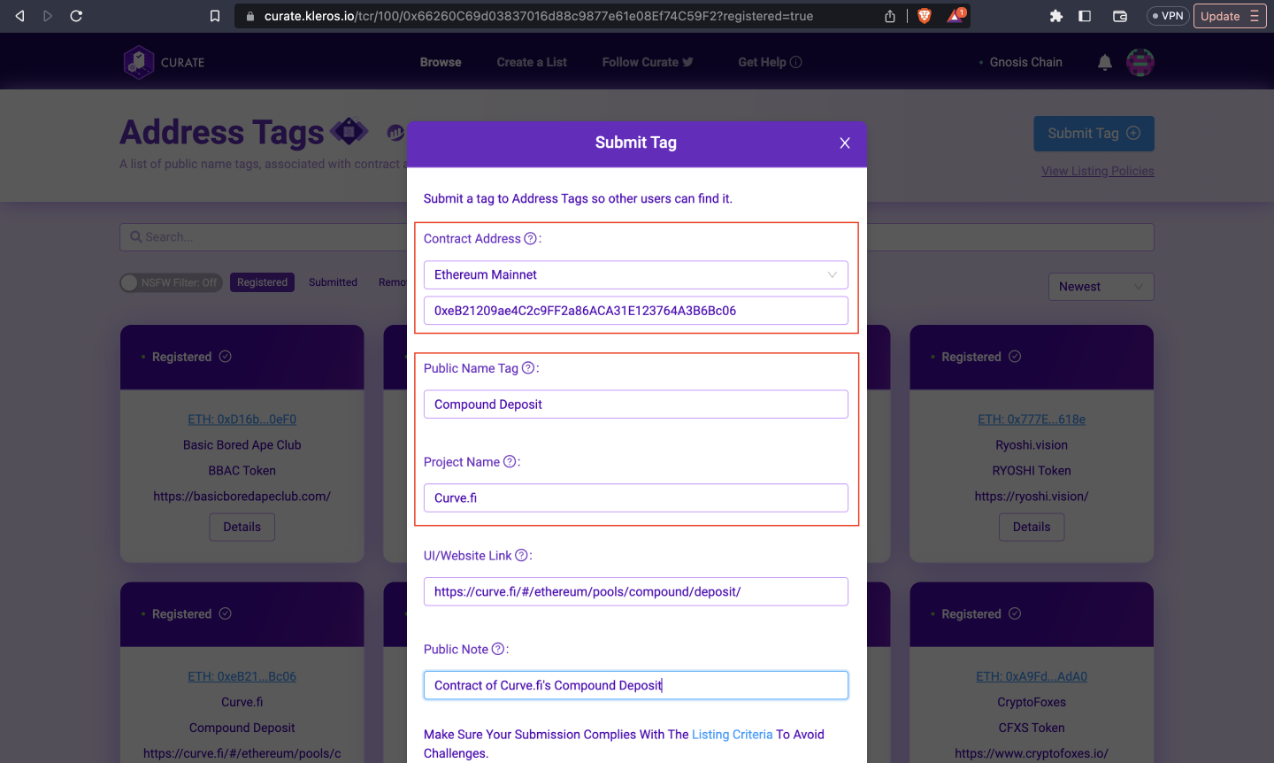Click the Curate logo icon
This screenshot has height=763, width=1274.
point(139,61)
